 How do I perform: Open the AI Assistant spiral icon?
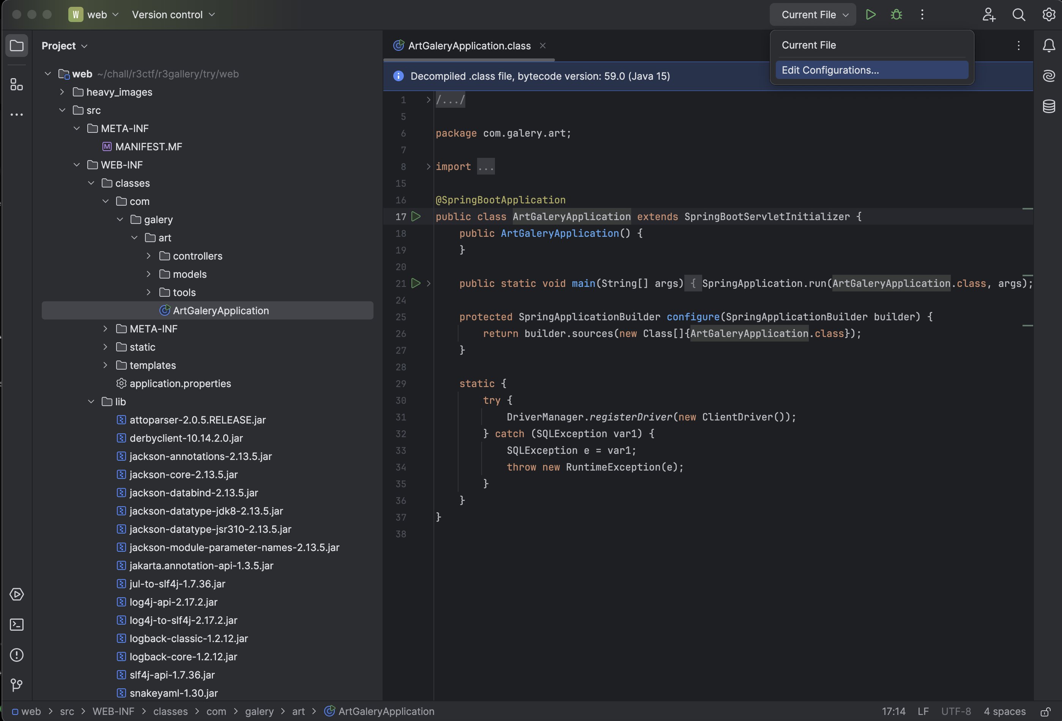pos(1049,76)
